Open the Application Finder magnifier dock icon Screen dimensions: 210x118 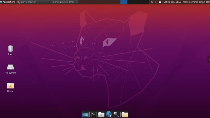click(116, 114)
